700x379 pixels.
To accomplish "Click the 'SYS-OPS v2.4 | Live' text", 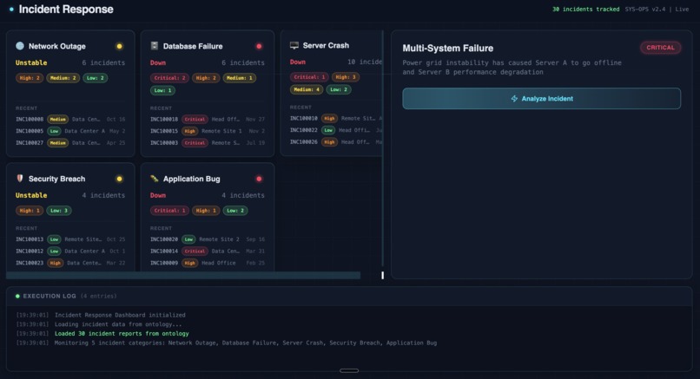I will pos(657,9).
